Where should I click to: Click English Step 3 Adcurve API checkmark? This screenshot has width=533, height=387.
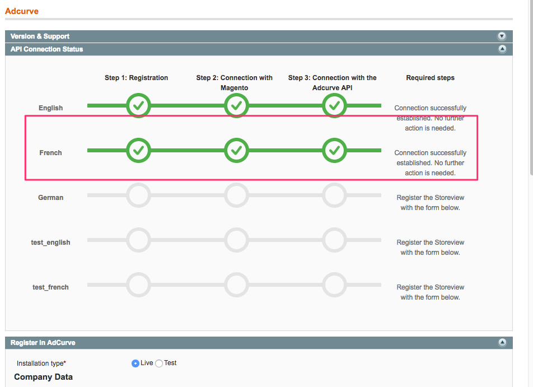tap(334, 105)
